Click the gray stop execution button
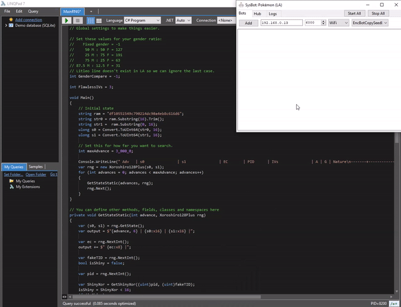This screenshot has width=401, height=307. [x=78, y=21]
